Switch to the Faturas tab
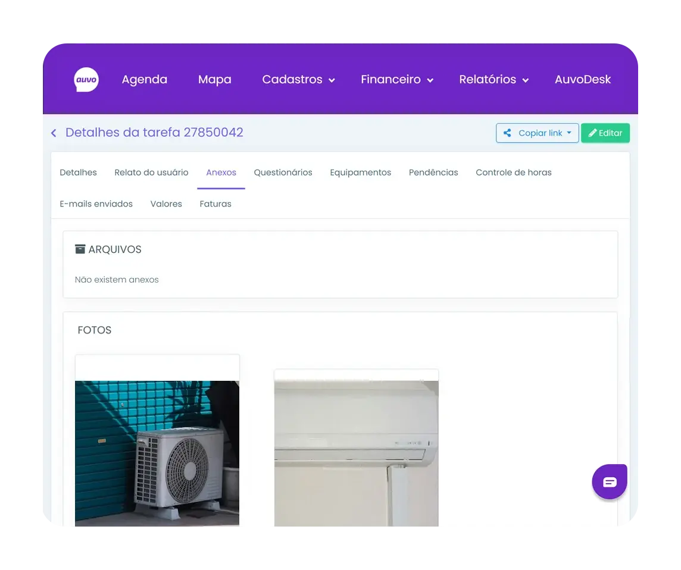The height and width of the screenshot is (570, 681). click(215, 203)
